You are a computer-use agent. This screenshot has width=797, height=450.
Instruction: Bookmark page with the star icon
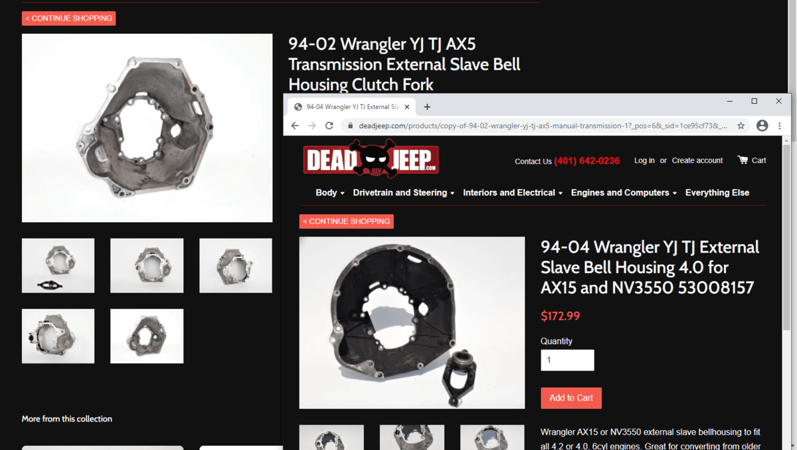(741, 126)
